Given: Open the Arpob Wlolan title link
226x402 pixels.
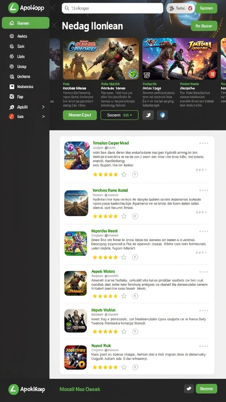Looking at the screenshot, I should point(103,271).
